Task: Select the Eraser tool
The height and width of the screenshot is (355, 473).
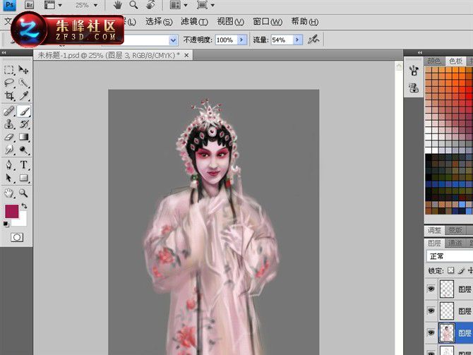Action: [8, 137]
